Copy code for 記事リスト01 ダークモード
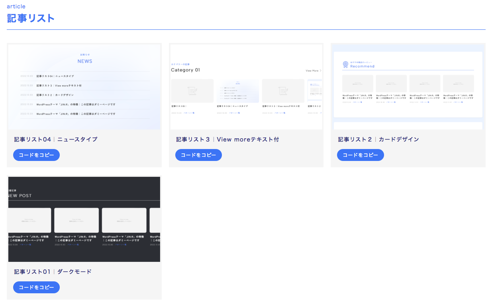 click(x=36, y=287)
